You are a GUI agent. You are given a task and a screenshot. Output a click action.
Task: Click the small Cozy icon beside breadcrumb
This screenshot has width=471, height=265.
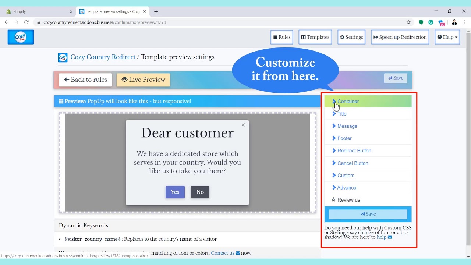pyautogui.click(x=63, y=57)
